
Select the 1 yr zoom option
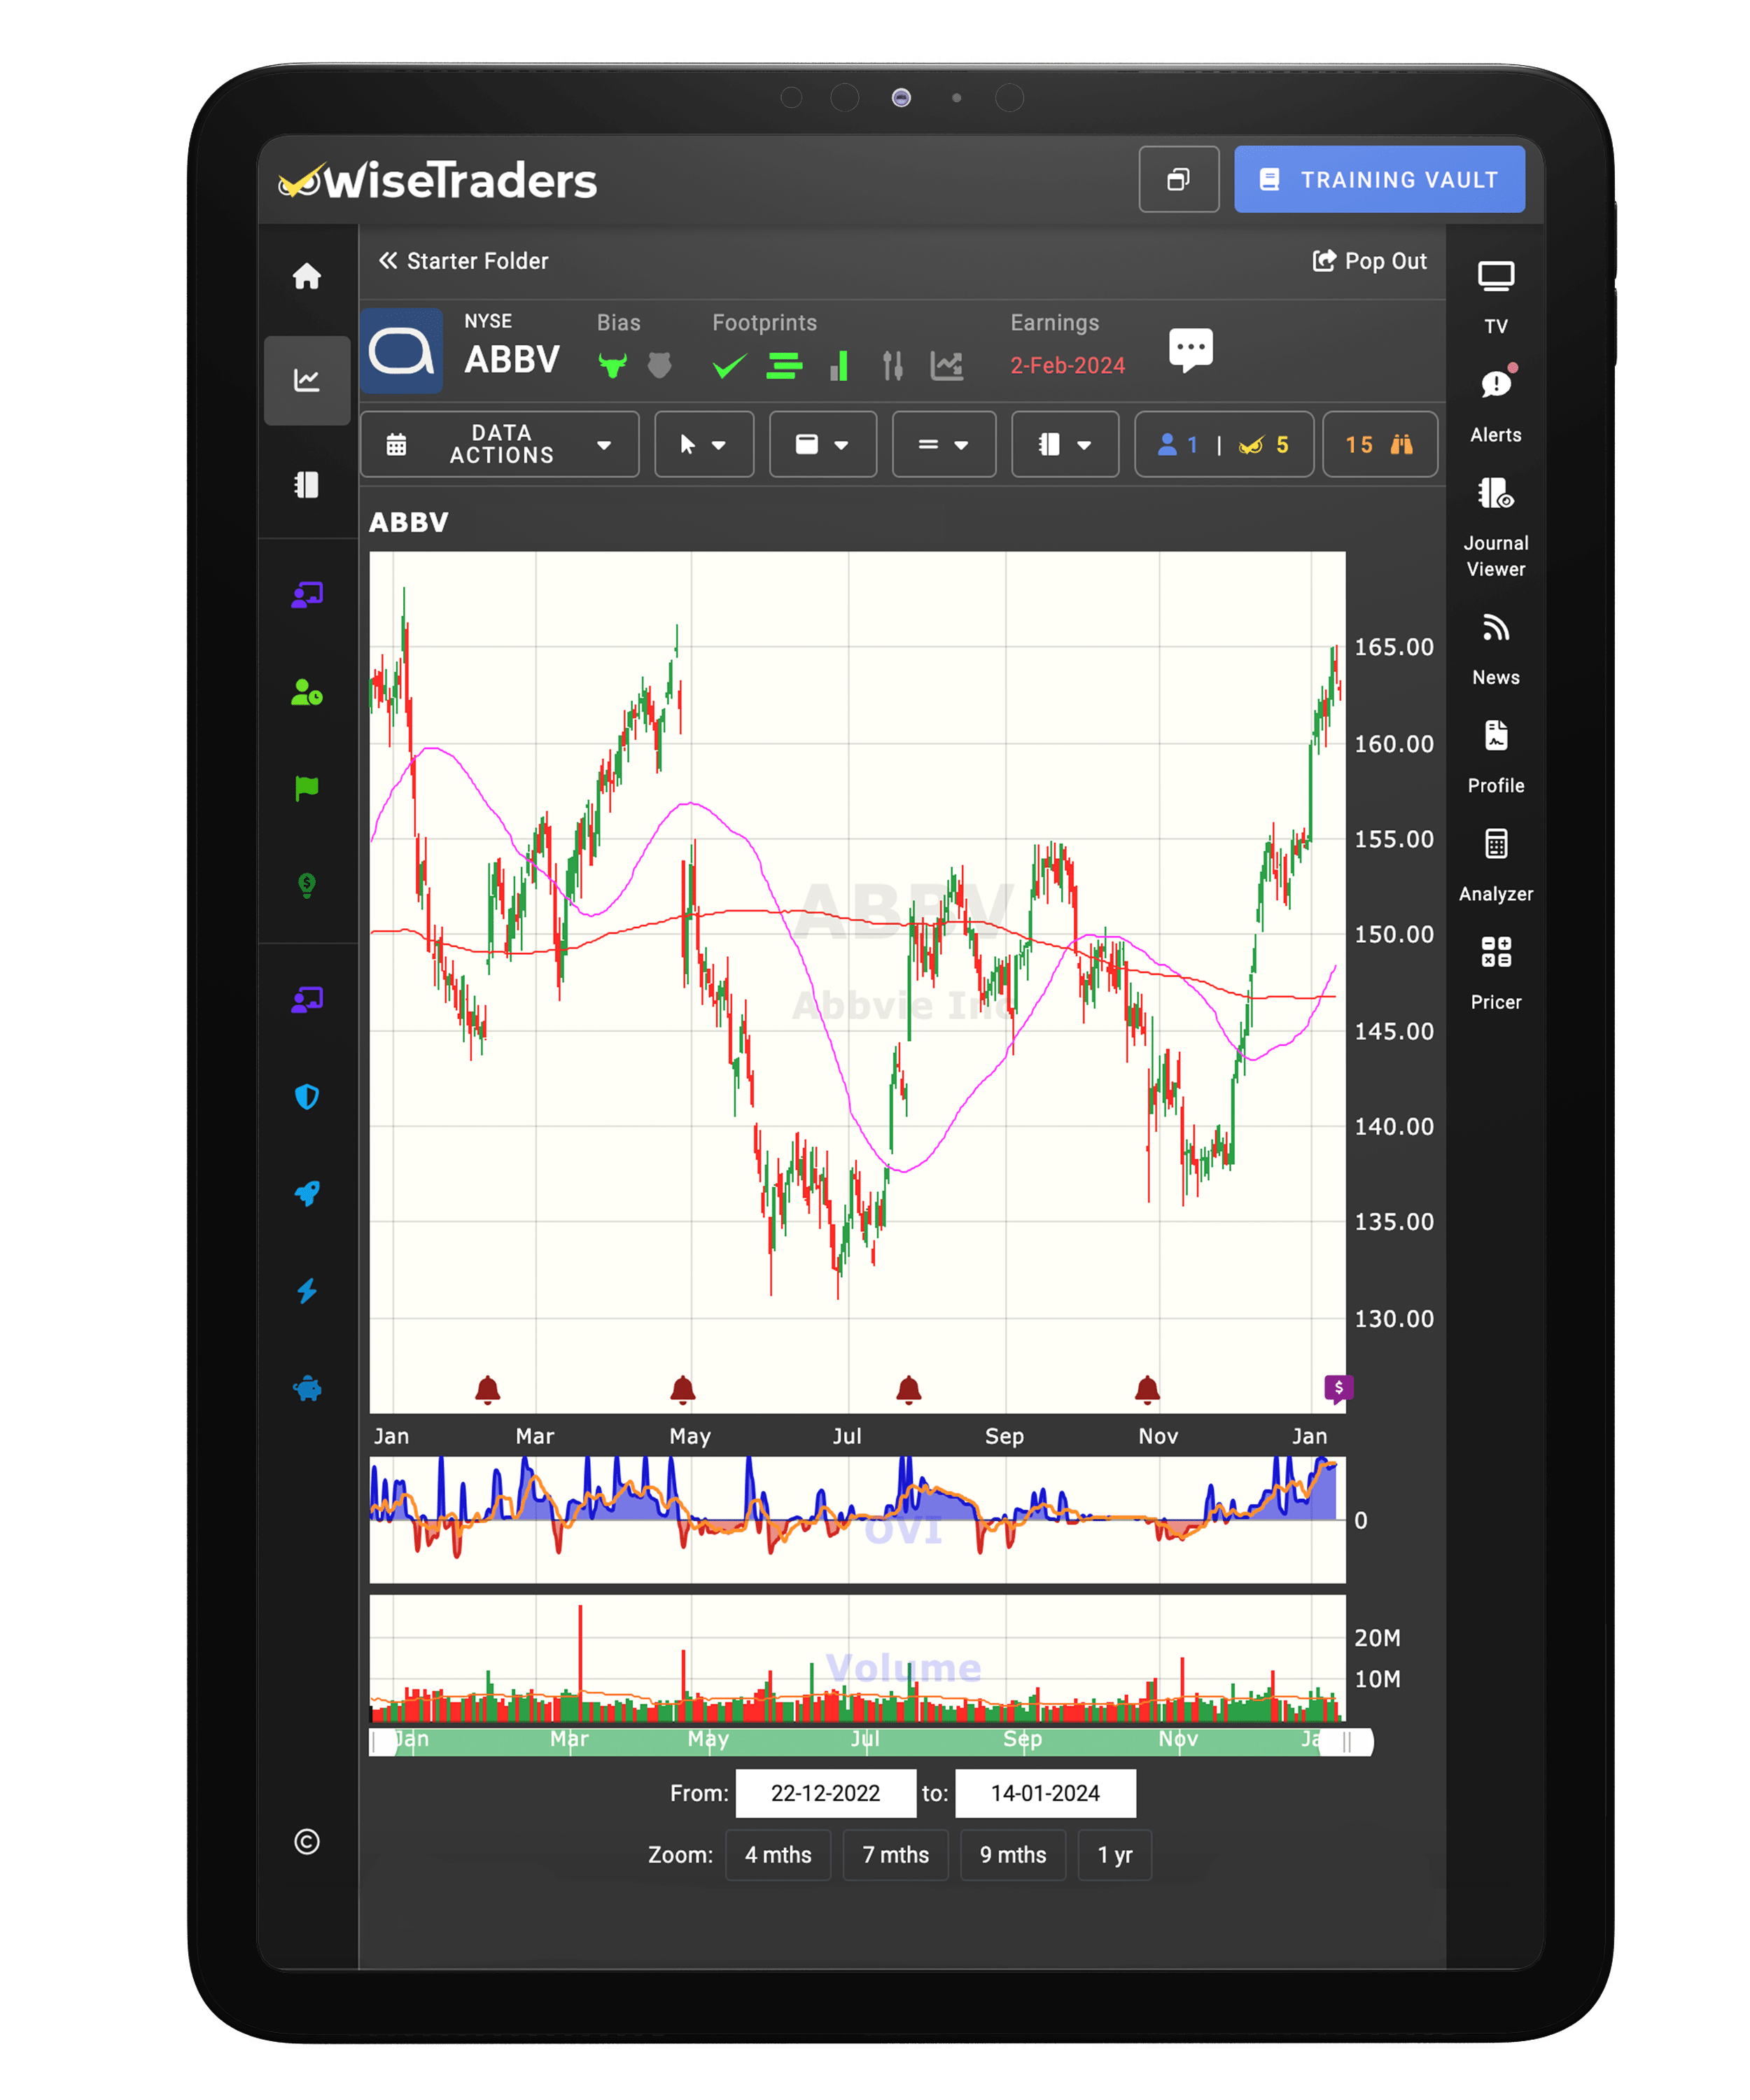(1114, 1855)
